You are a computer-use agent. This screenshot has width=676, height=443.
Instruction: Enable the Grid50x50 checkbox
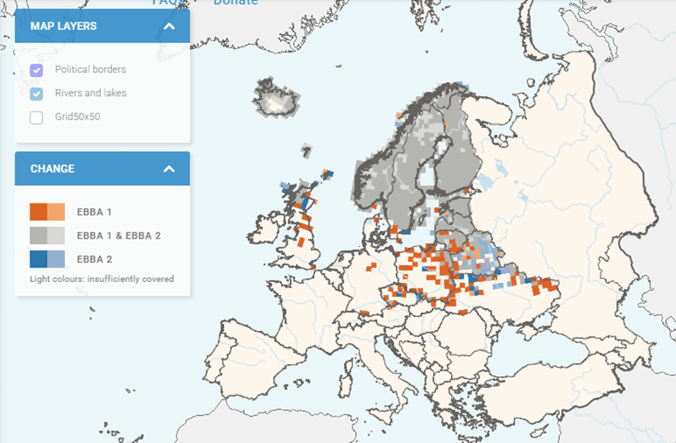37,117
